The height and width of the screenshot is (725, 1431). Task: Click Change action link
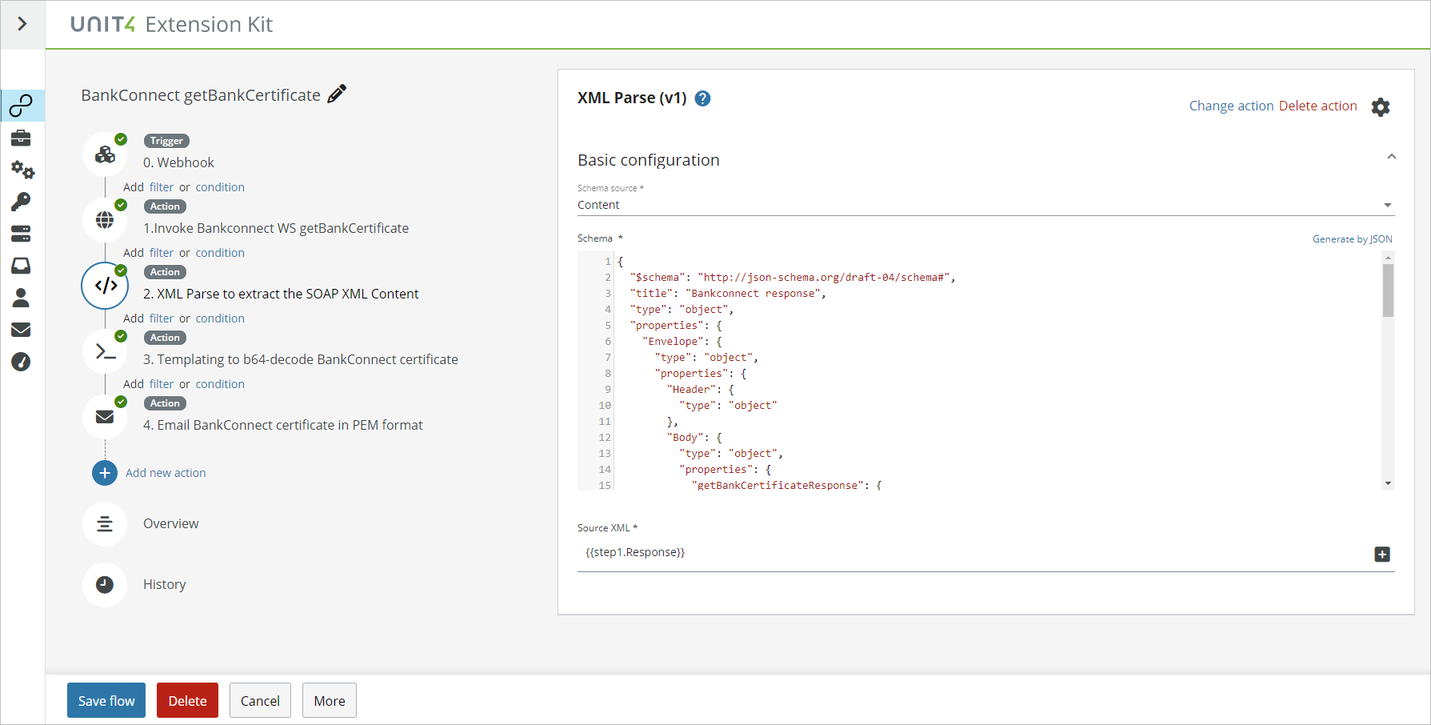tap(1231, 106)
